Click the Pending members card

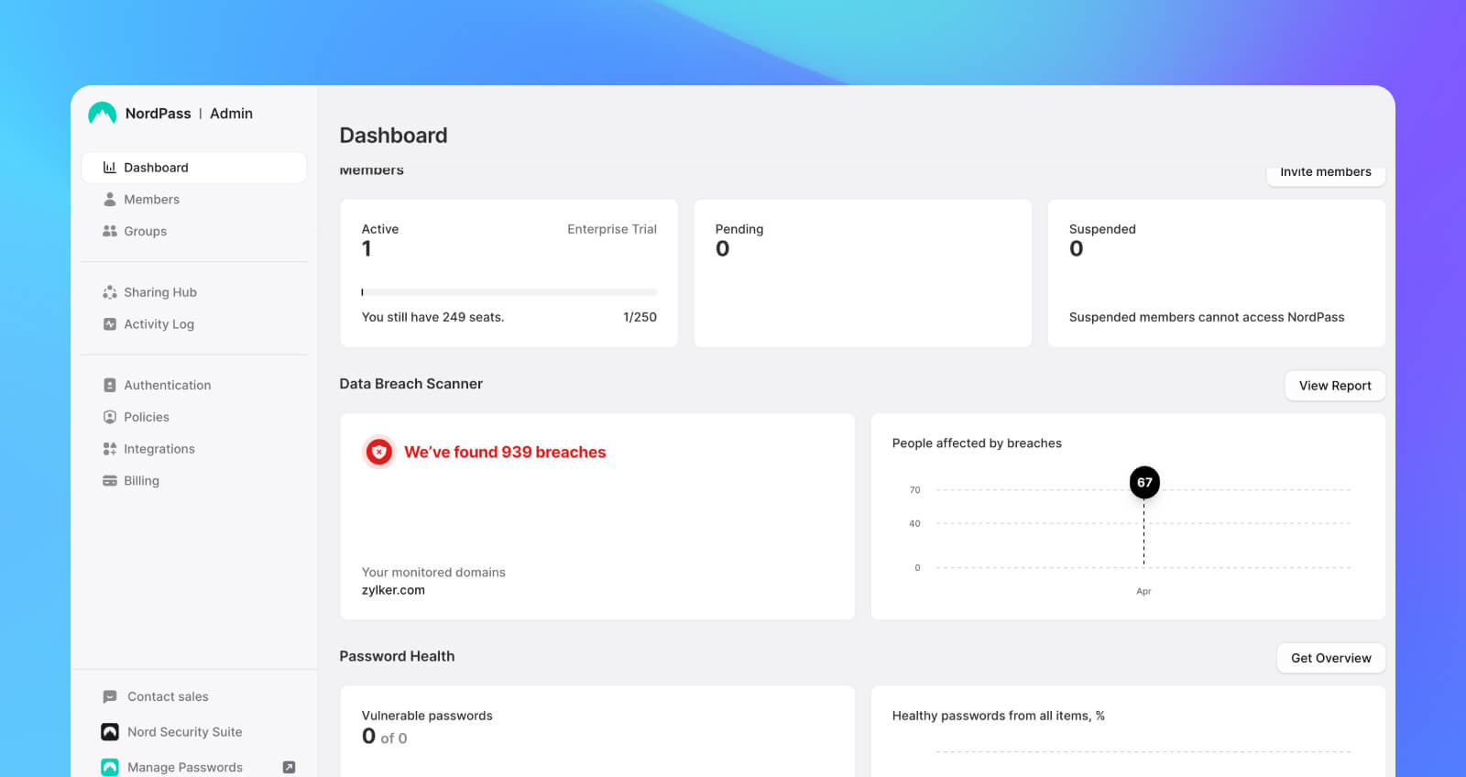[x=863, y=273]
